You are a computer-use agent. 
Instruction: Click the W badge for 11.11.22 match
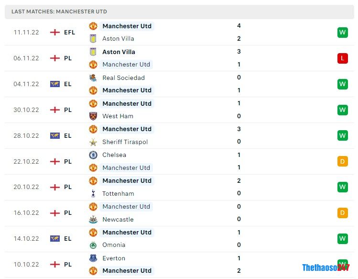[x=342, y=33]
